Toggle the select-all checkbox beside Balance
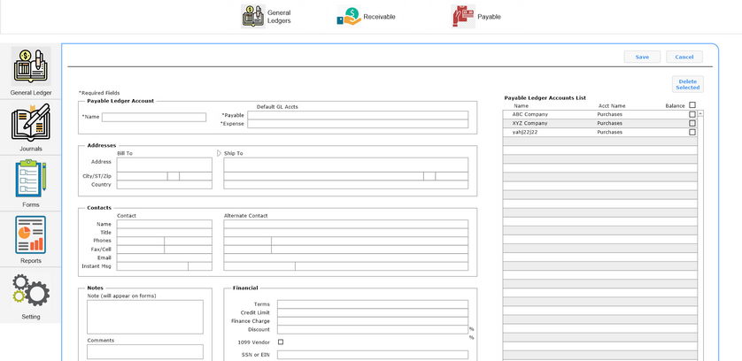742x361 pixels. point(692,105)
